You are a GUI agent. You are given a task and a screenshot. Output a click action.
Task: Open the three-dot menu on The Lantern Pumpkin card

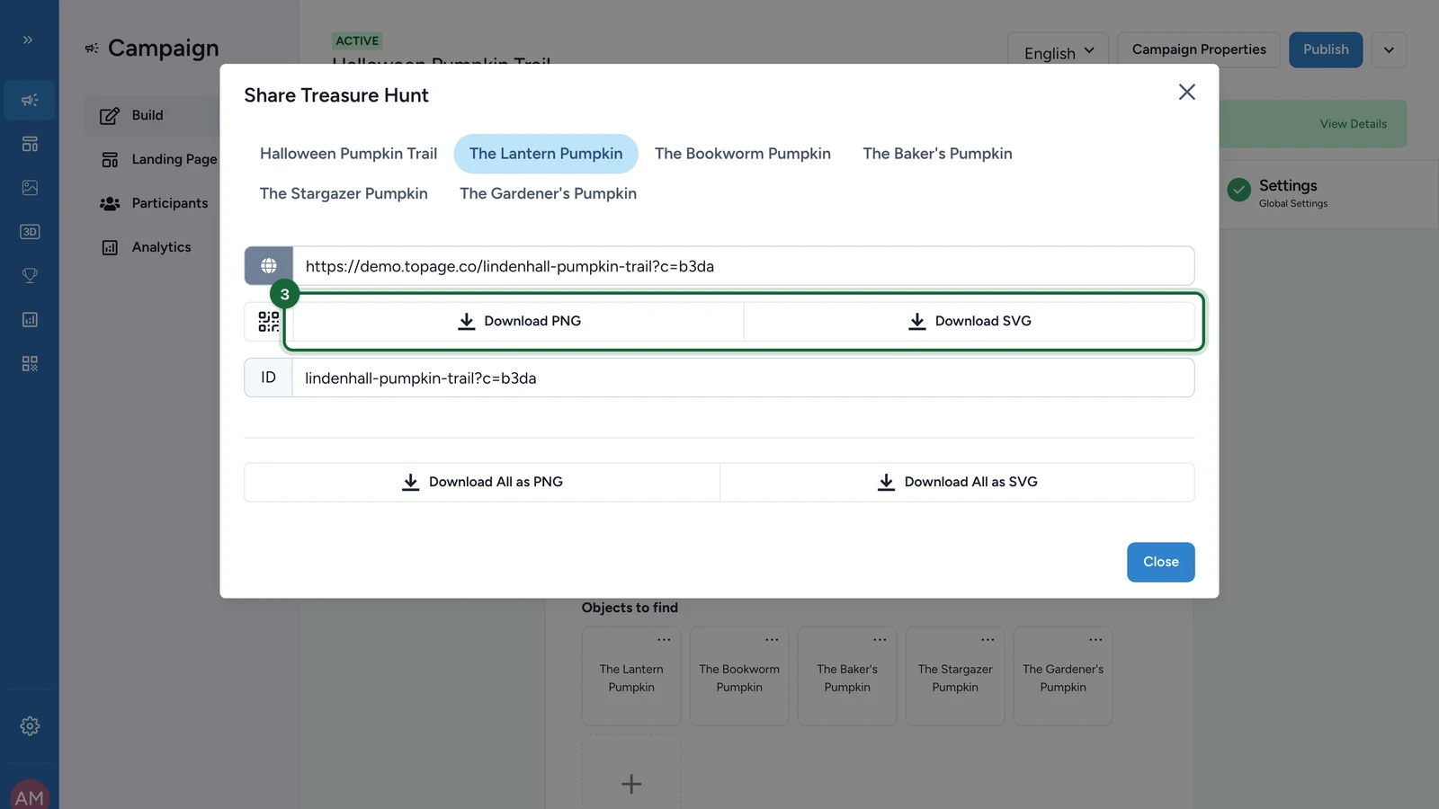point(664,640)
